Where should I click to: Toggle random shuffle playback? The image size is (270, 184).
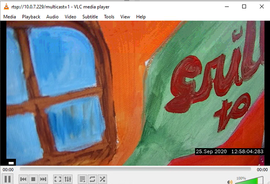102,179
